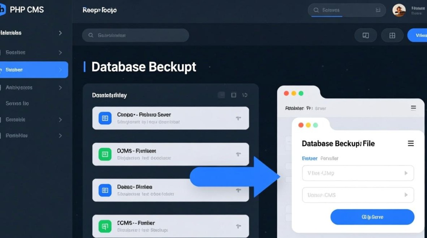This screenshot has width=427, height=238.
Task: Switch to grid view icon button
Action: (x=392, y=36)
